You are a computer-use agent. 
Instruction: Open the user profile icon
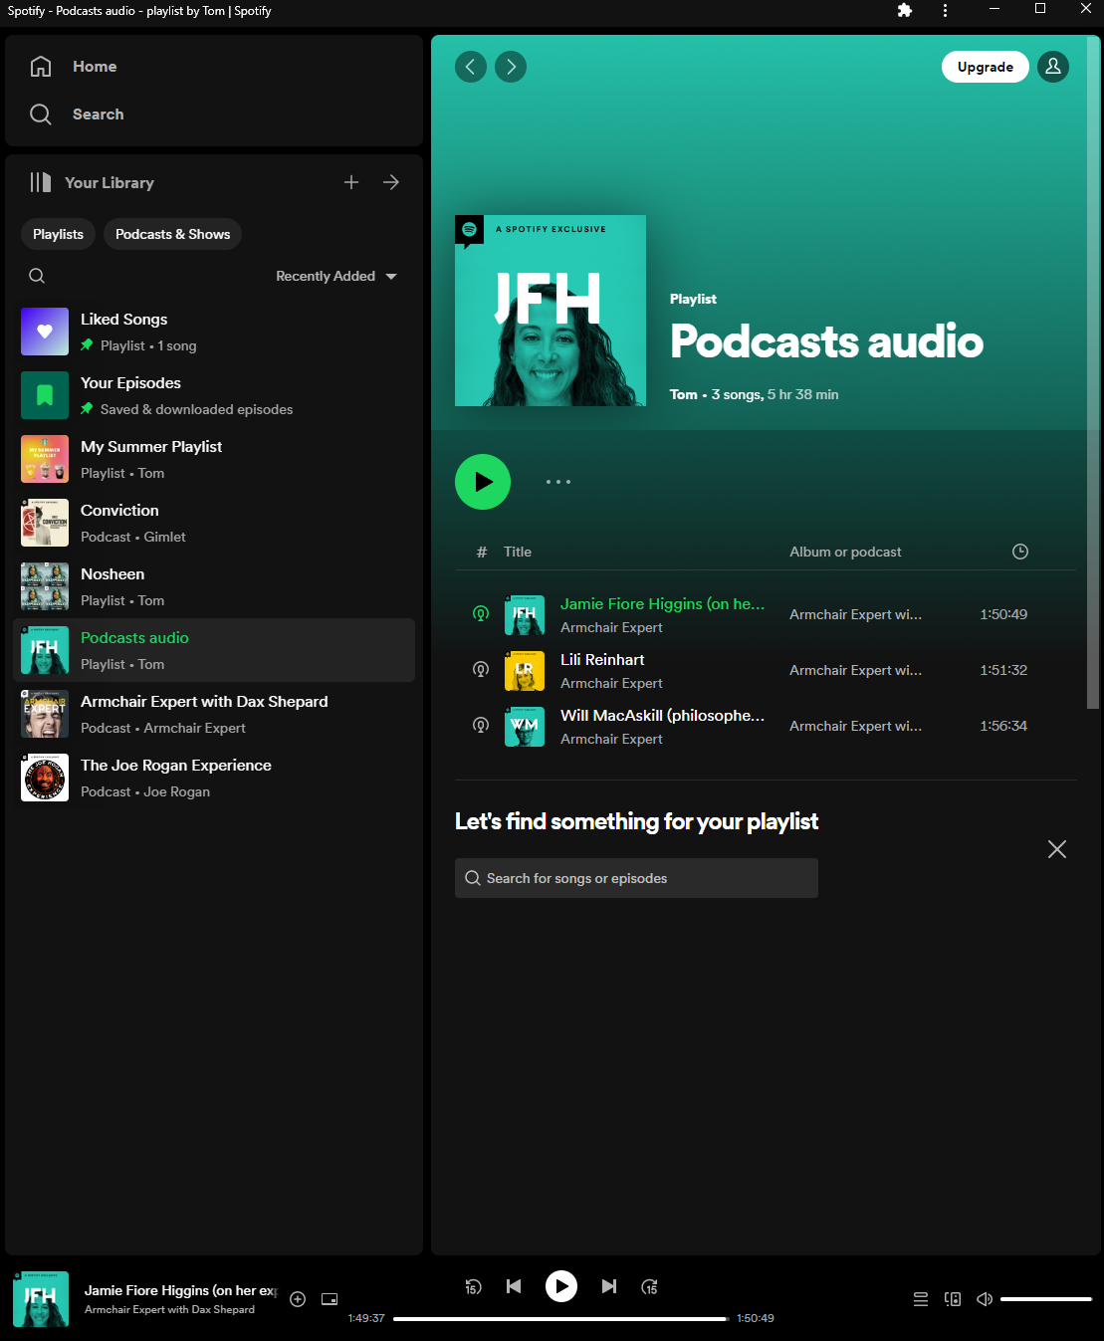pos(1053,67)
